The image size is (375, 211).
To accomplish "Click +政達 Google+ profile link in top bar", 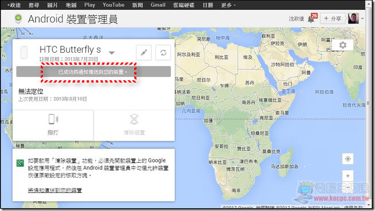I will tap(14, 5).
